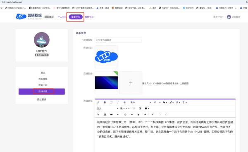Select 首页 in the left sidebar menu
Viewport: 248px width, 152px height.
(43, 72)
